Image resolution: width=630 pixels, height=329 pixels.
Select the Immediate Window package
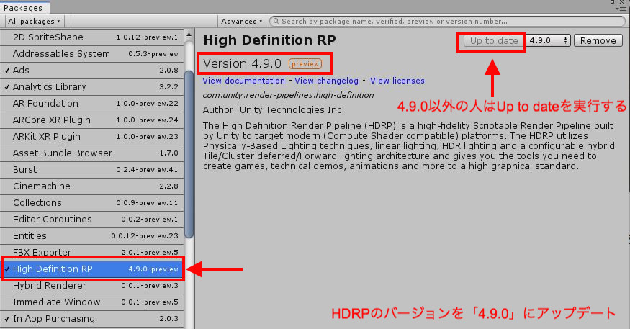92,302
